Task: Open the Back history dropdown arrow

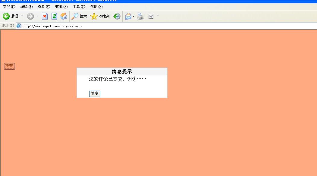Action: (x=22, y=16)
